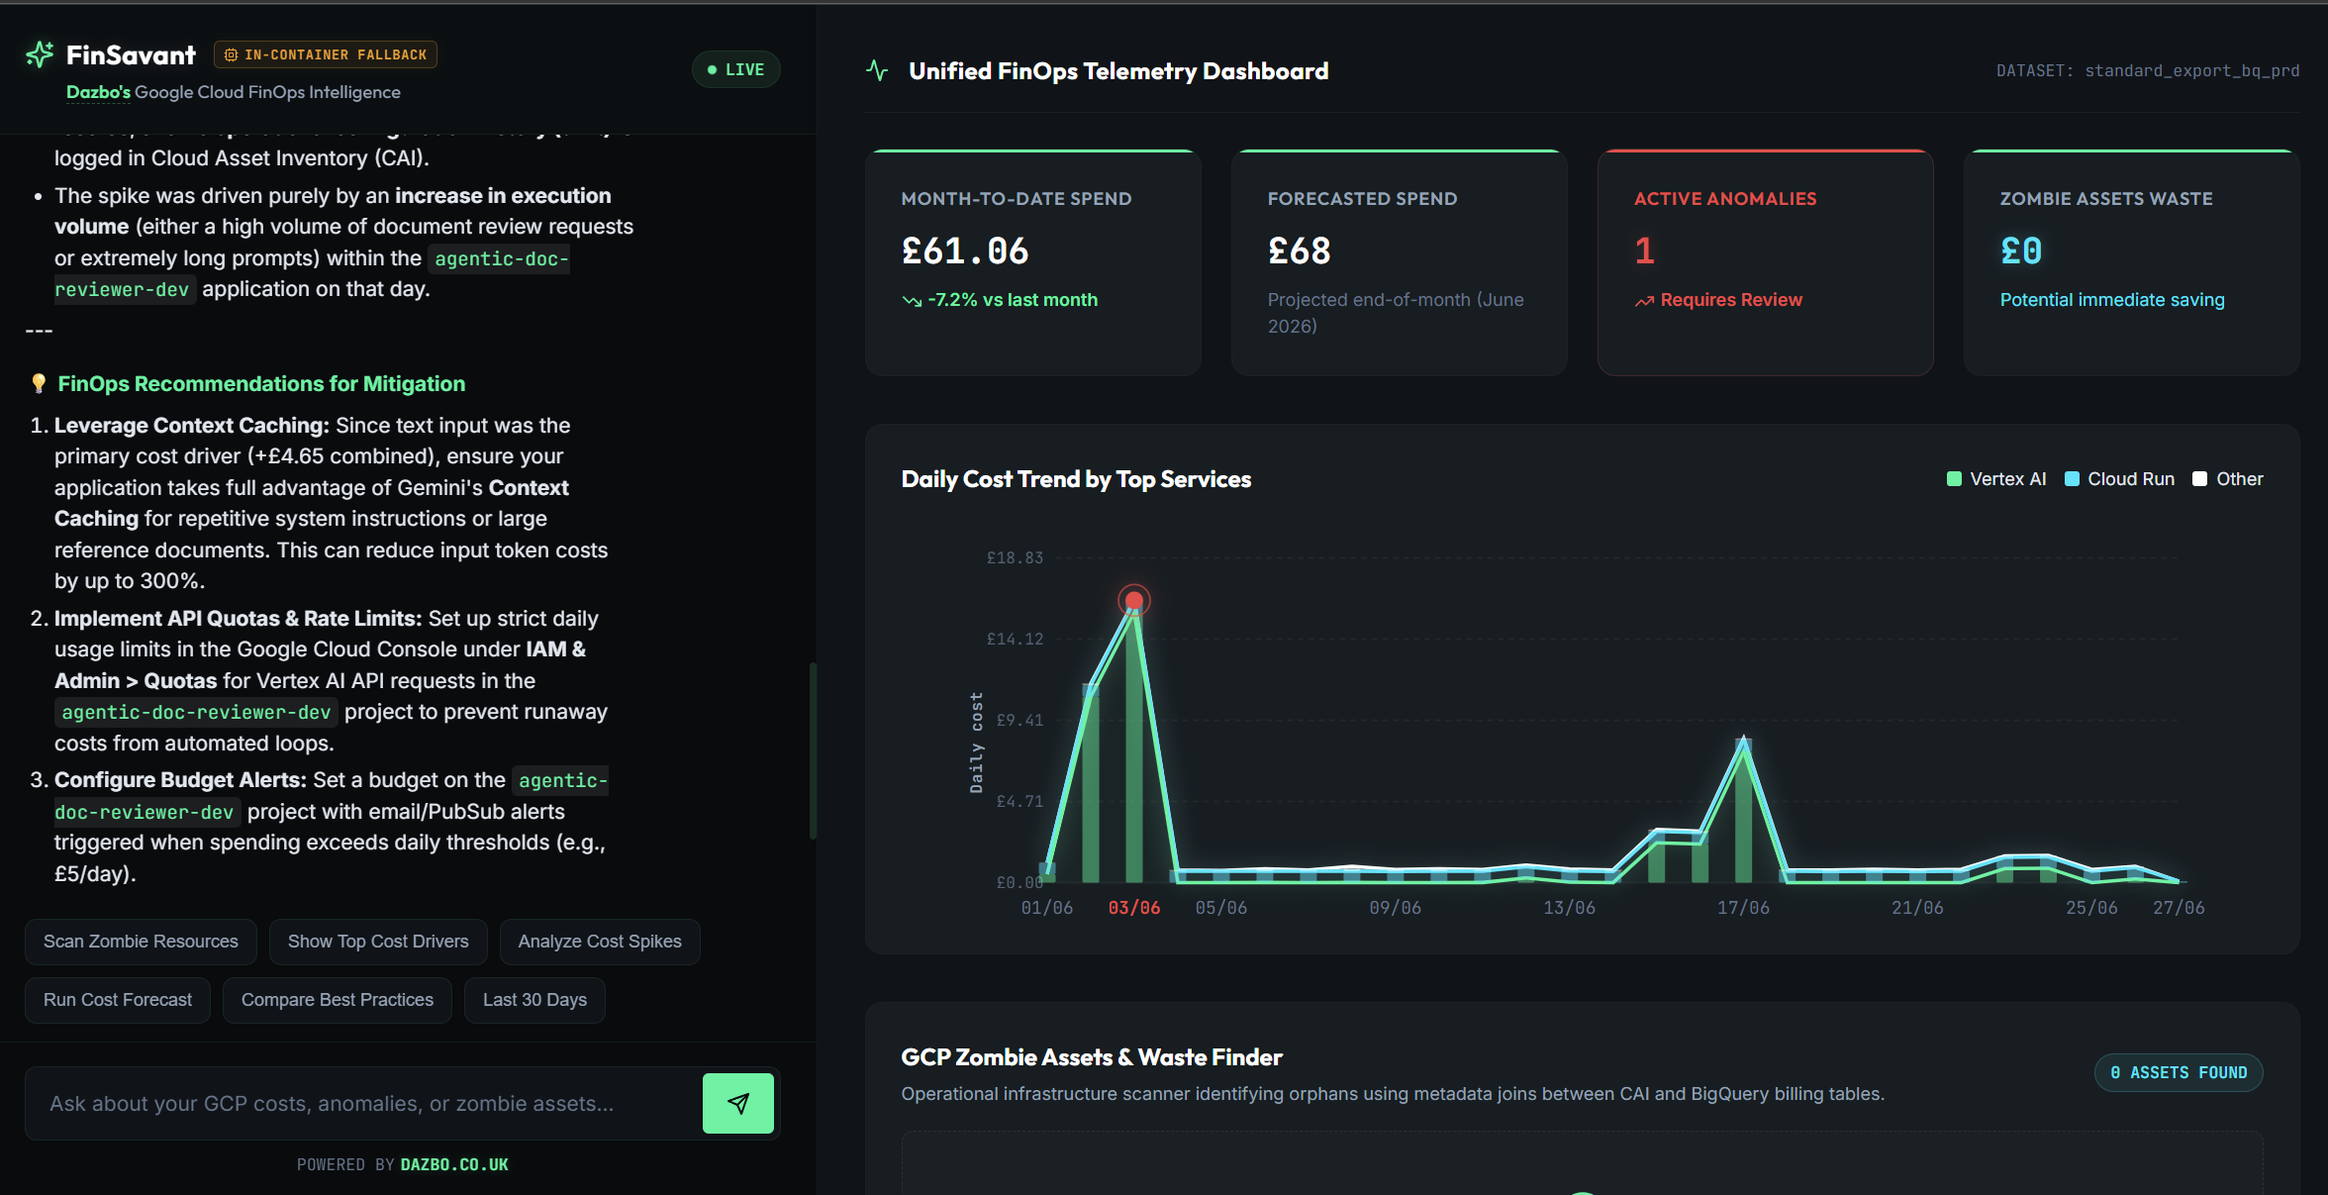The height and width of the screenshot is (1195, 2328).
Task: Click the Active Anomalies card
Action: point(1766,262)
